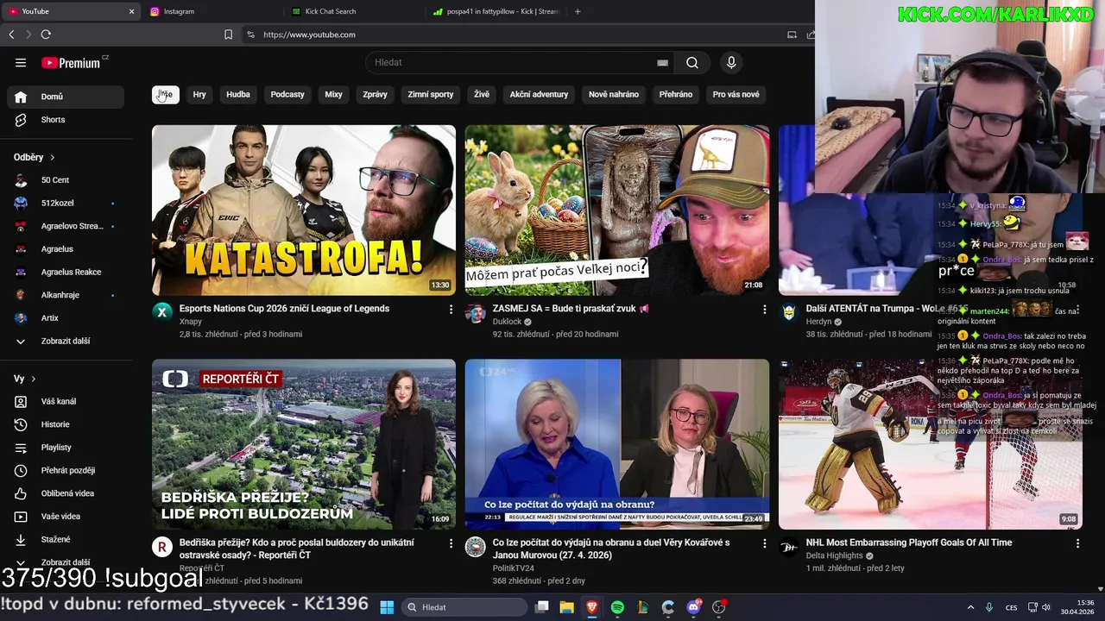Open Přehrát později in the sidebar
Screen dimensions: 1105x621
point(66,471)
